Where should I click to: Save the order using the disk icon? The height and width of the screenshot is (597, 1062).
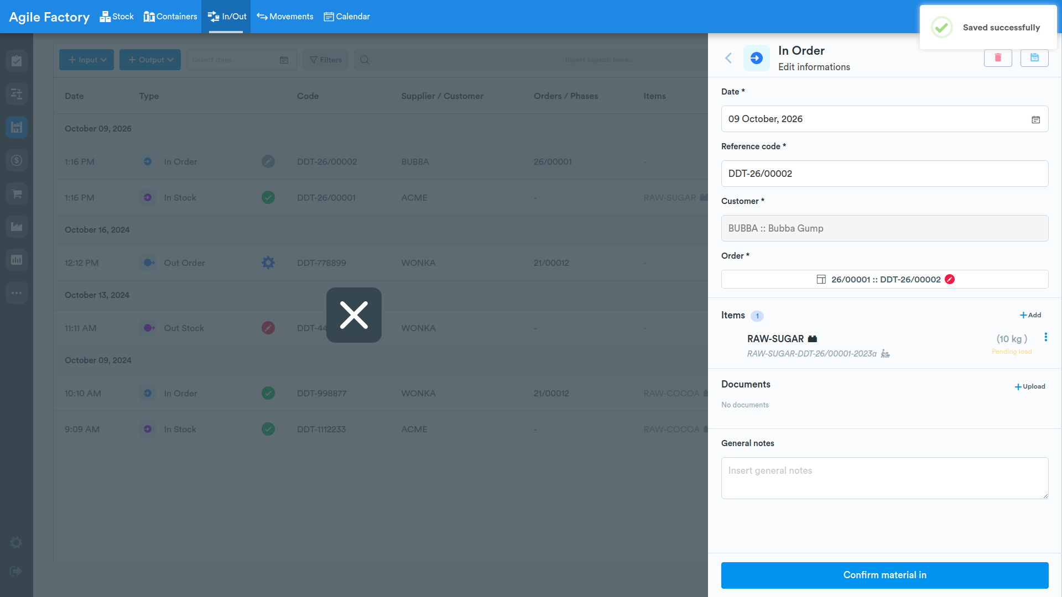(x=1034, y=57)
